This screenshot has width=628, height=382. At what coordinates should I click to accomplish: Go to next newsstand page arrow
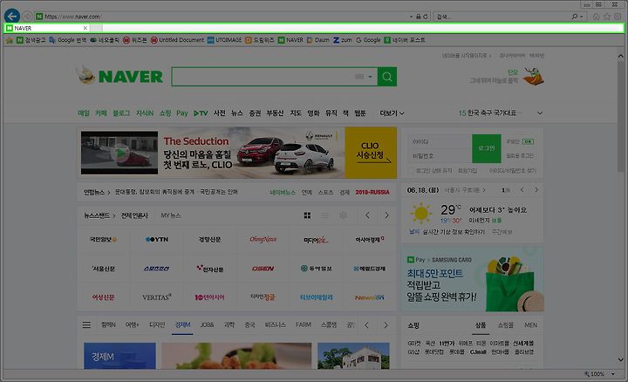(386, 215)
